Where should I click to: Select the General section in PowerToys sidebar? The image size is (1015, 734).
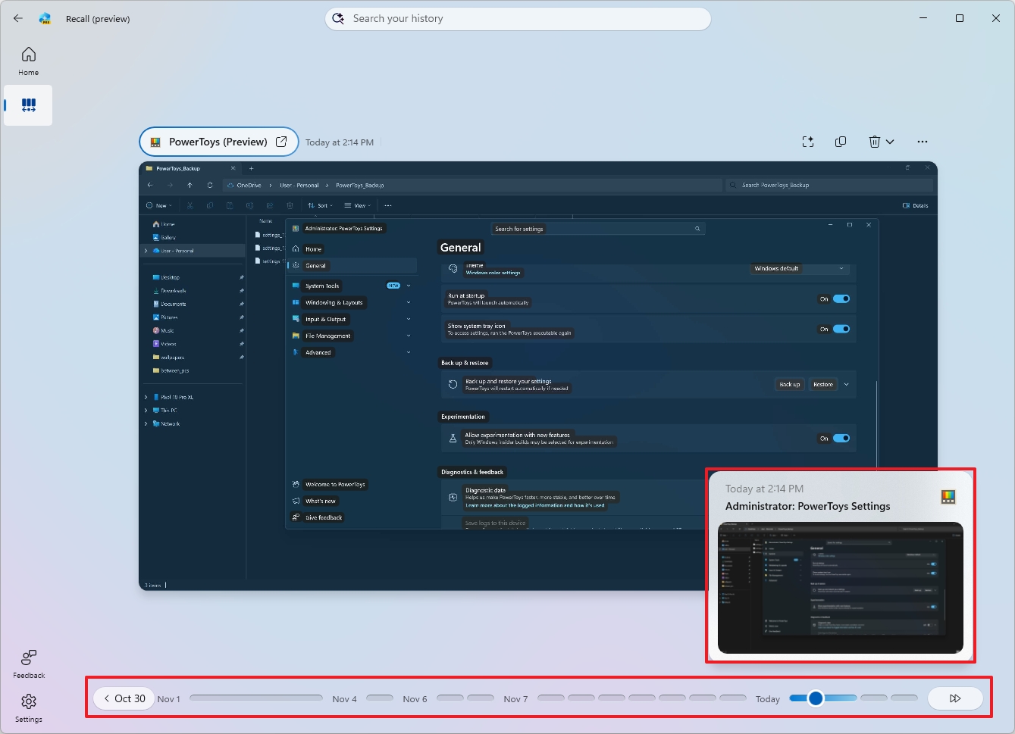coord(316,265)
